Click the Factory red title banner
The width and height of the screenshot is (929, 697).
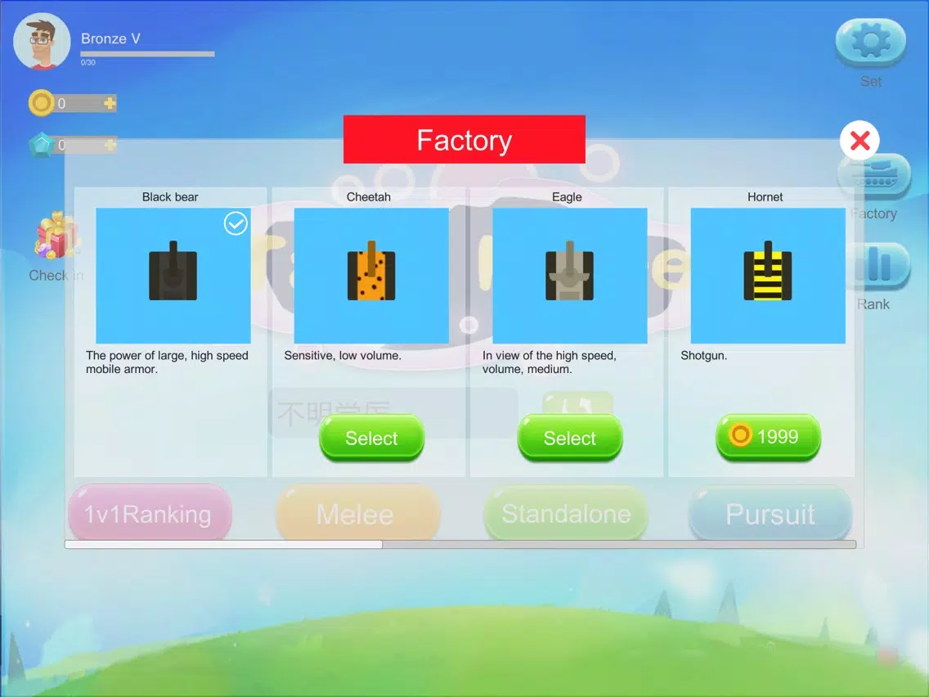click(x=464, y=139)
